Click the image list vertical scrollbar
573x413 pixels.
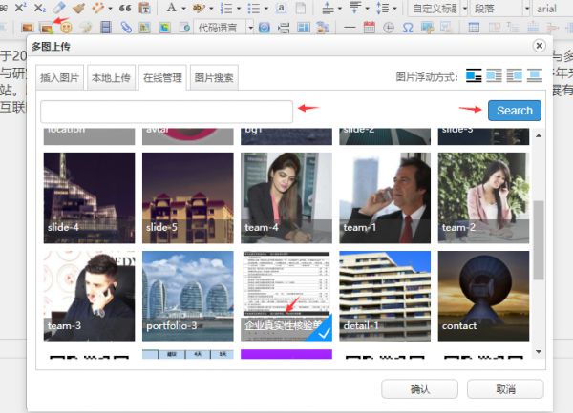point(538,238)
